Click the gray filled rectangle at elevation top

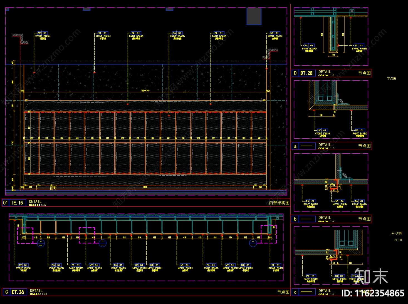pyautogui.click(x=254, y=16)
